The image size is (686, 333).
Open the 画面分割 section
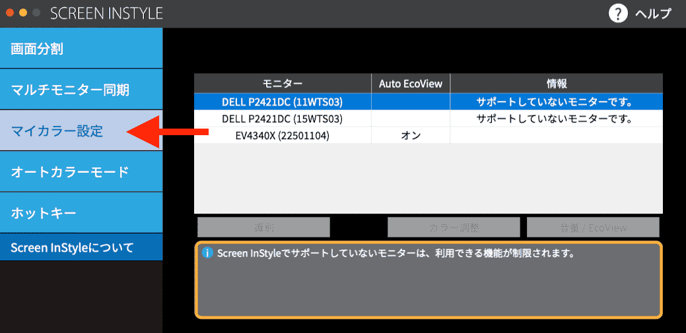point(81,49)
